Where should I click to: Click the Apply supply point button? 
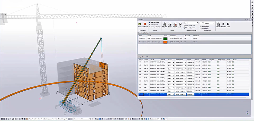(191, 26)
